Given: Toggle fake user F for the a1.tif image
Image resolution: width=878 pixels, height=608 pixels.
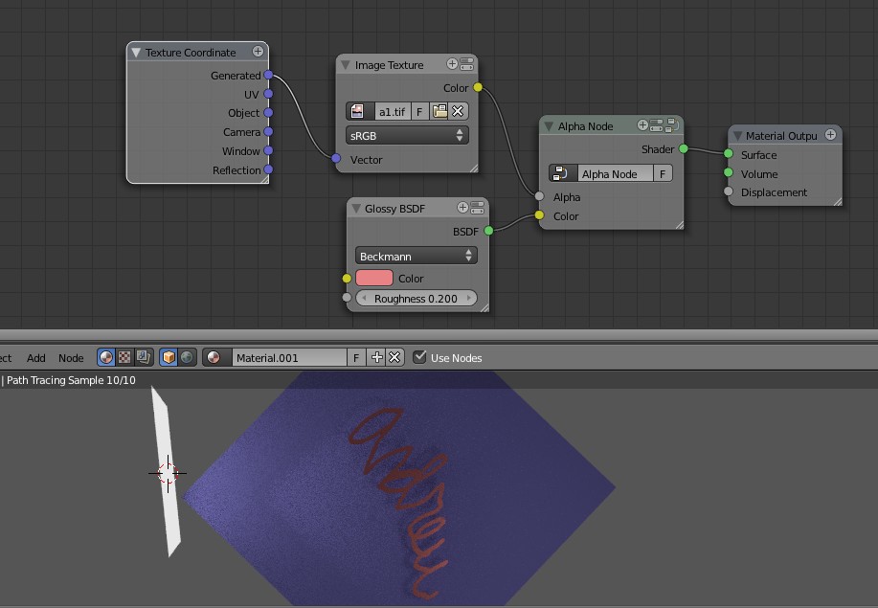Looking at the screenshot, I should (419, 110).
